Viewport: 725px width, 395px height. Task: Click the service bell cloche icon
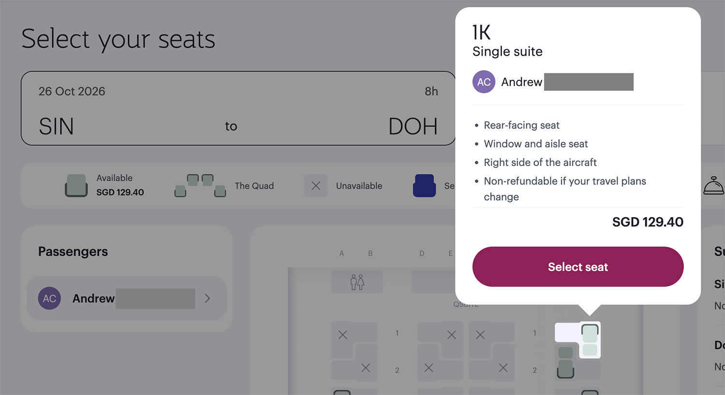pos(713,186)
